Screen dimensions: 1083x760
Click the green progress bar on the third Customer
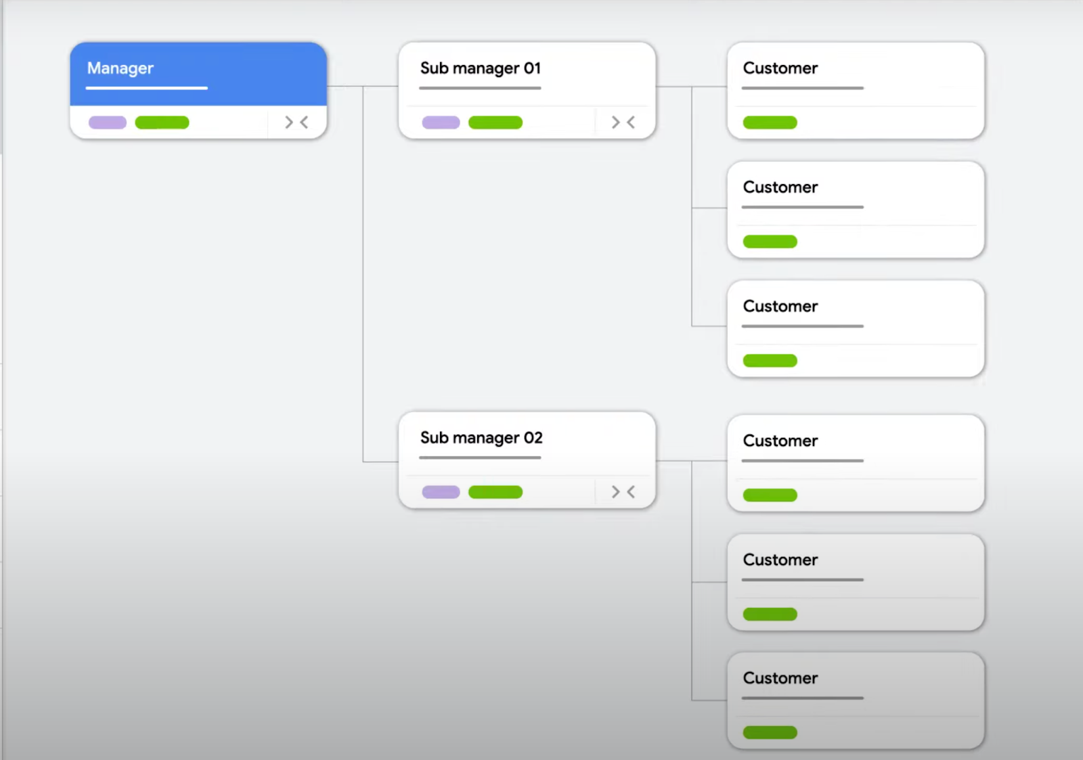tap(770, 361)
